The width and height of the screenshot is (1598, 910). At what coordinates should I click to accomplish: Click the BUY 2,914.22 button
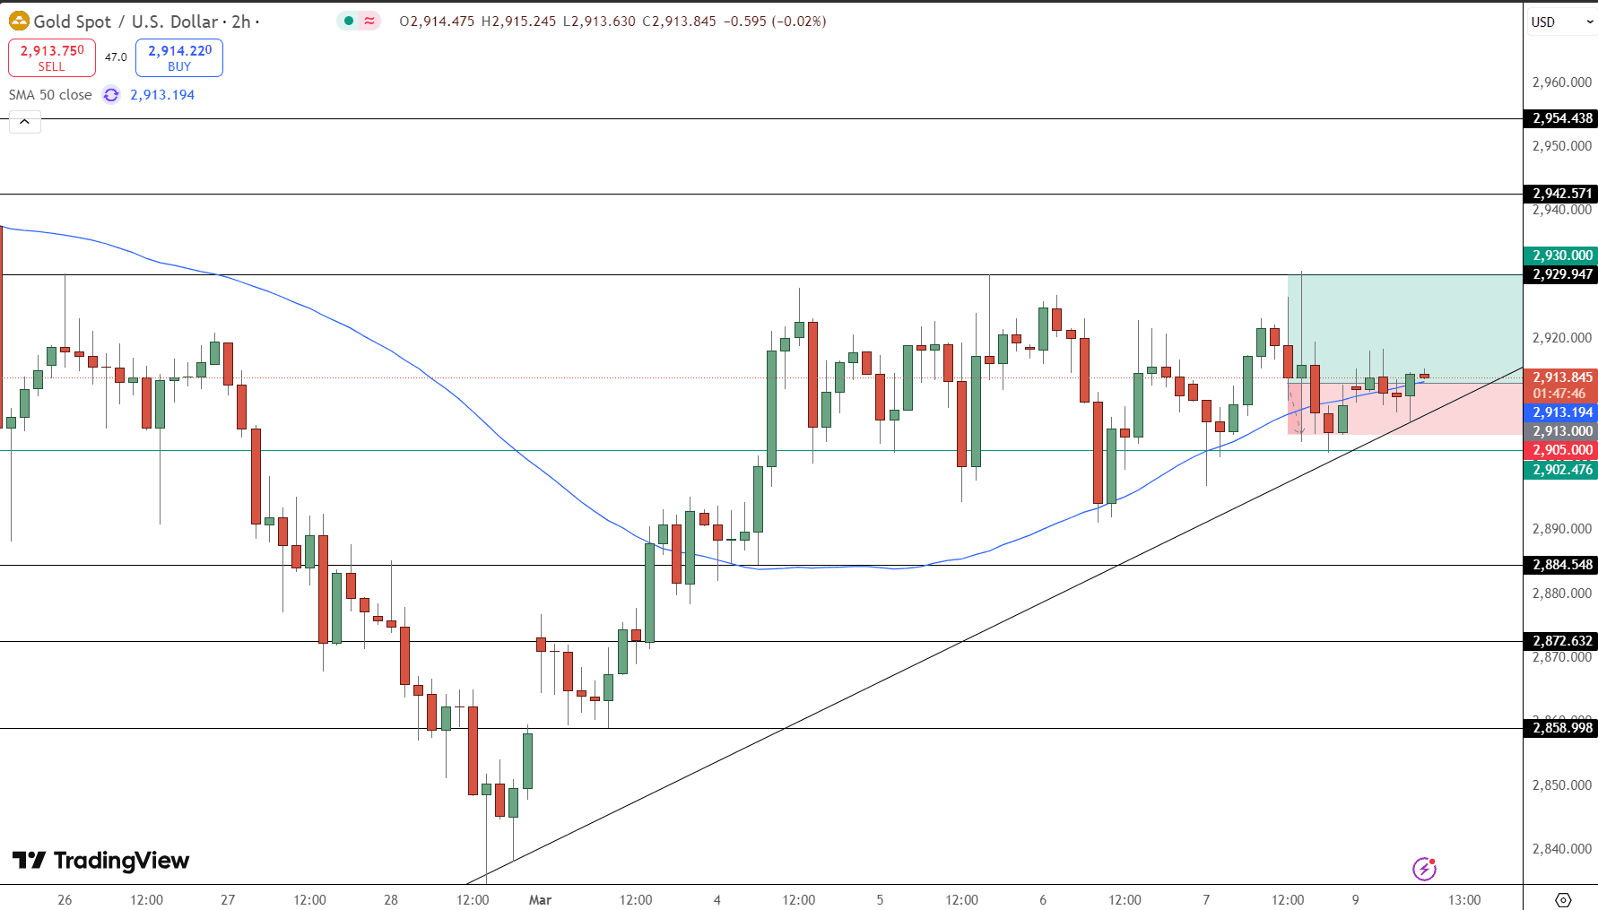point(179,57)
